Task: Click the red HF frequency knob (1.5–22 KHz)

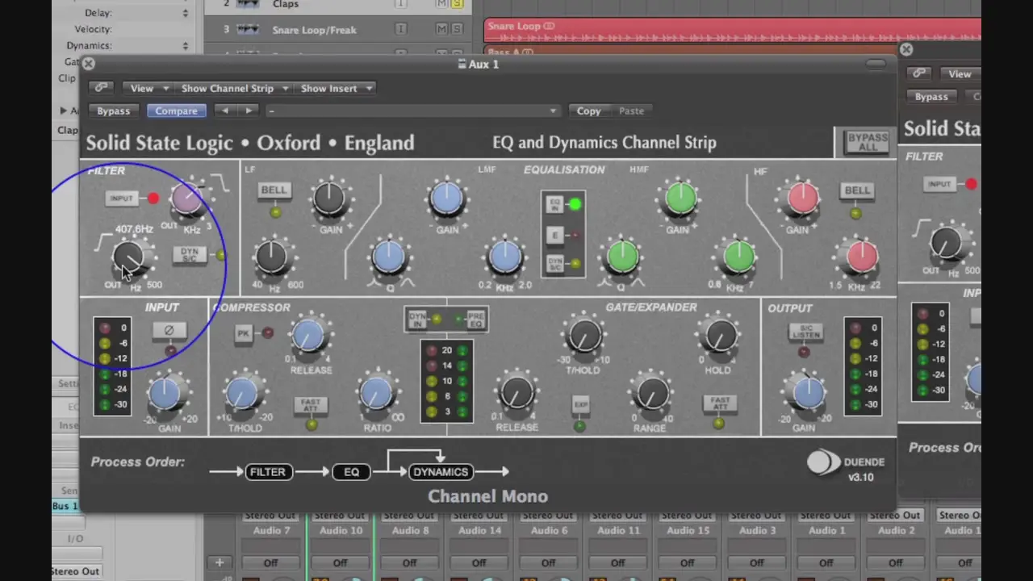Action: click(861, 257)
